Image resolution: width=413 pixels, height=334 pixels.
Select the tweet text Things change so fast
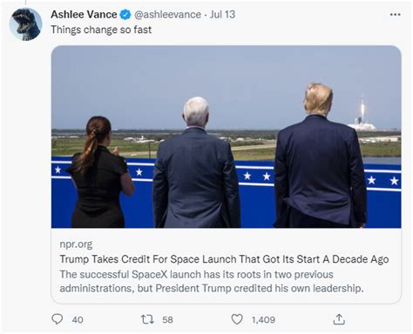pyautogui.click(x=101, y=30)
